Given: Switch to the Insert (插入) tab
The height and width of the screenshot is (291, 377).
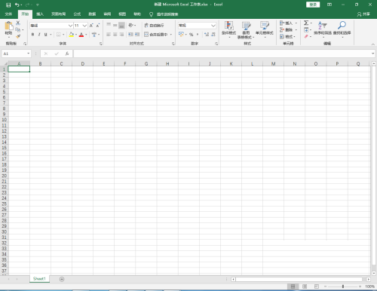Looking at the screenshot, I should tap(40, 14).
